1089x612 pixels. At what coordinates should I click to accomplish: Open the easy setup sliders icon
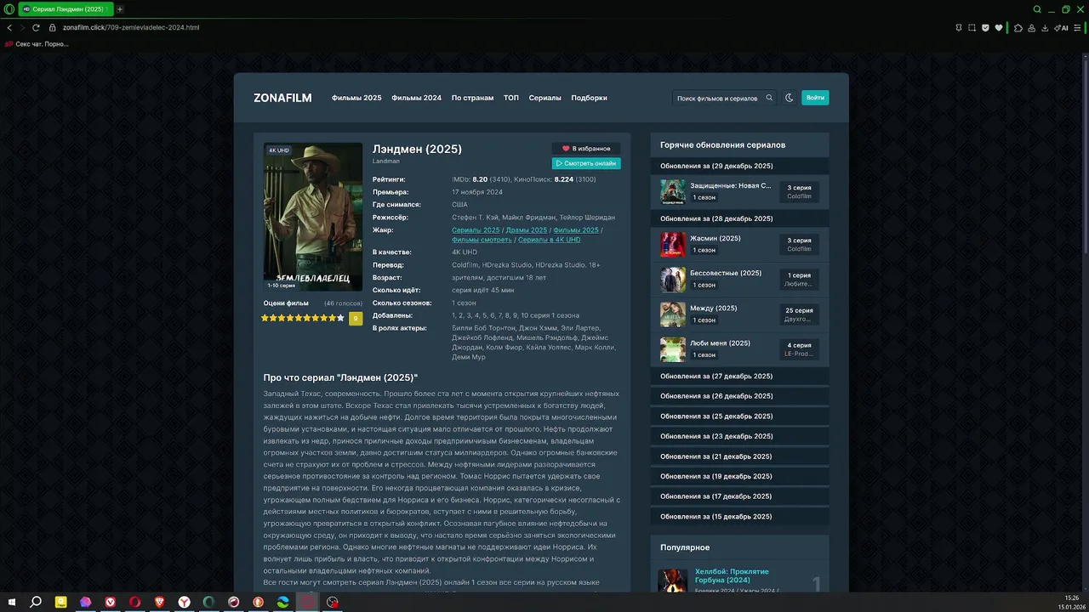click(1078, 27)
